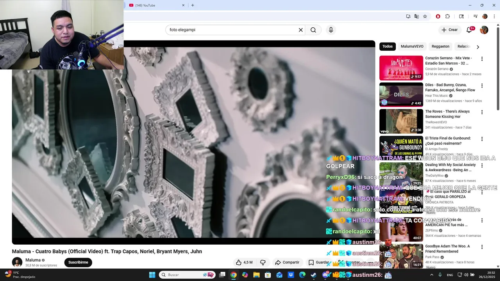Viewport: 500px width, 281px height.
Task: Select the 'MalumaVEVO' filter chip
Action: (x=412, y=46)
